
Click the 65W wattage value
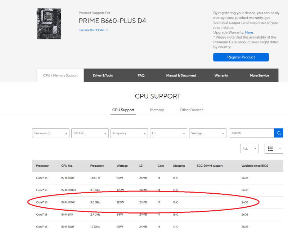point(120,215)
